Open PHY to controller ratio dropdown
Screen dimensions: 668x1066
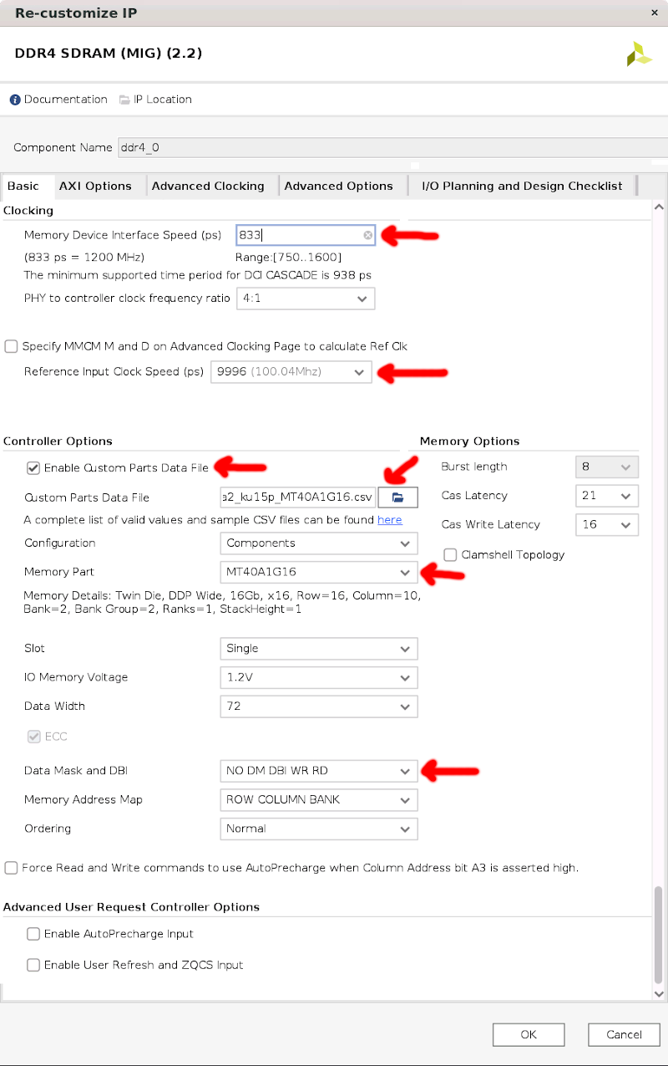coord(306,298)
